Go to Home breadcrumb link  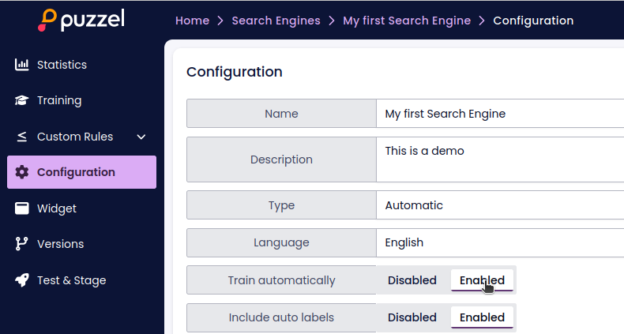click(192, 21)
